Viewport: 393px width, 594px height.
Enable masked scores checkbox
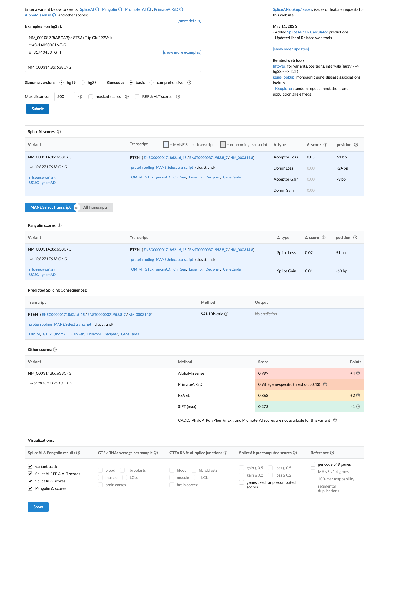point(91,97)
